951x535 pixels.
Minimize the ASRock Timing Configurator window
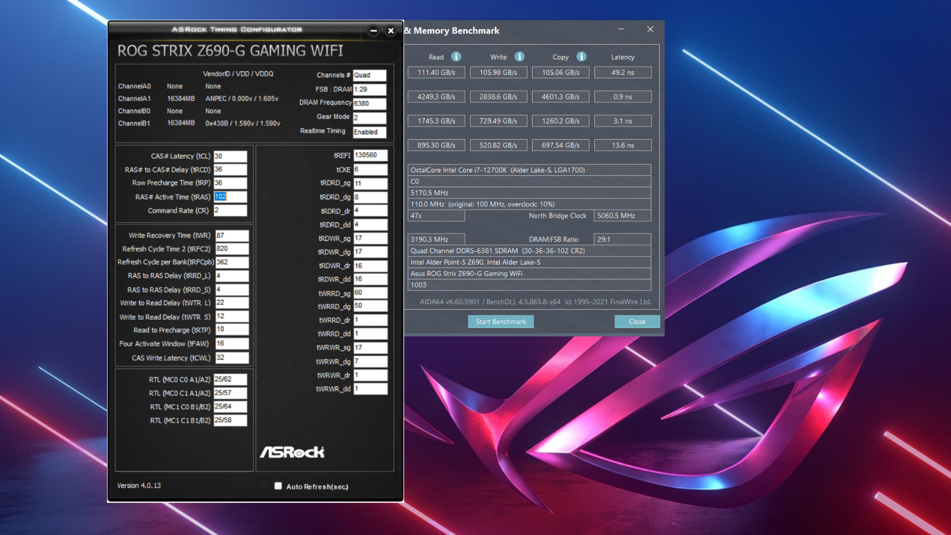pyautogui.click(x=373, y=31)
